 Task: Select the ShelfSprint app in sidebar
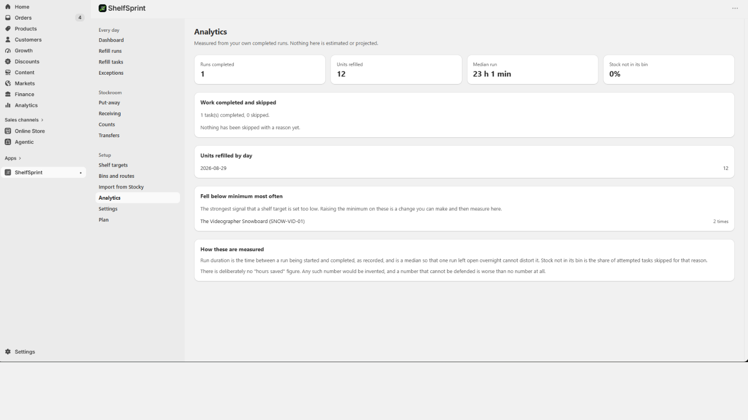coord(43,173)
